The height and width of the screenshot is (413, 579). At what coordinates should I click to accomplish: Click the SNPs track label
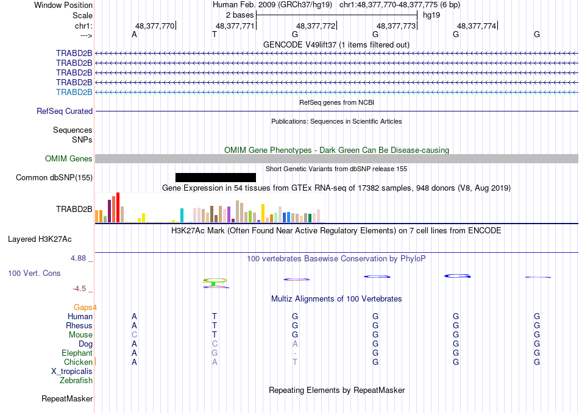(x=82, y=139)
